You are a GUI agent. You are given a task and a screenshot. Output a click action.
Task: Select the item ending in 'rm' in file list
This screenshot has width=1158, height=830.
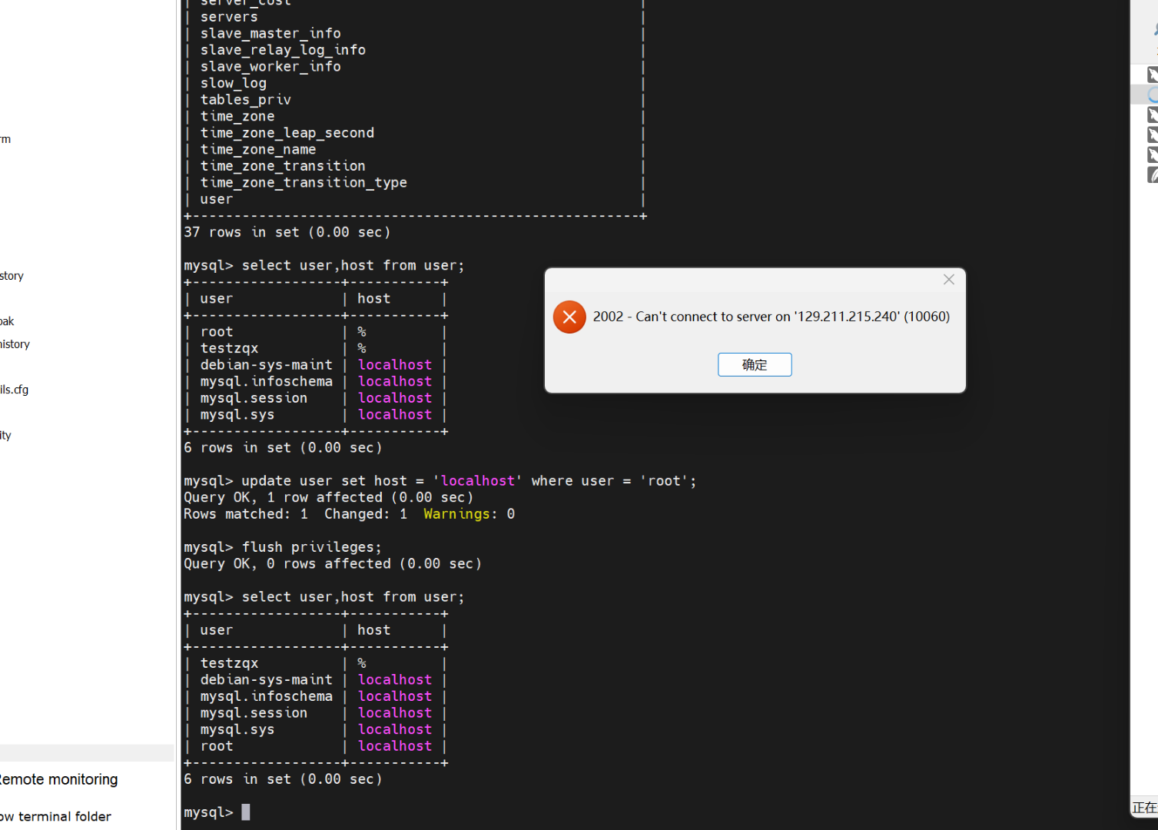pyautogui.click(x=6, y=139)
